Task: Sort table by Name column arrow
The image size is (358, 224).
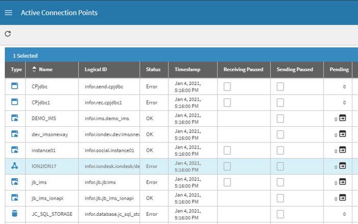Action: pos(35,69)
